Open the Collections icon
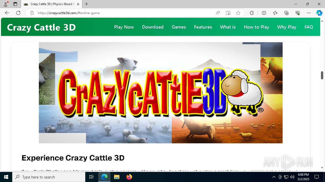 286,13
